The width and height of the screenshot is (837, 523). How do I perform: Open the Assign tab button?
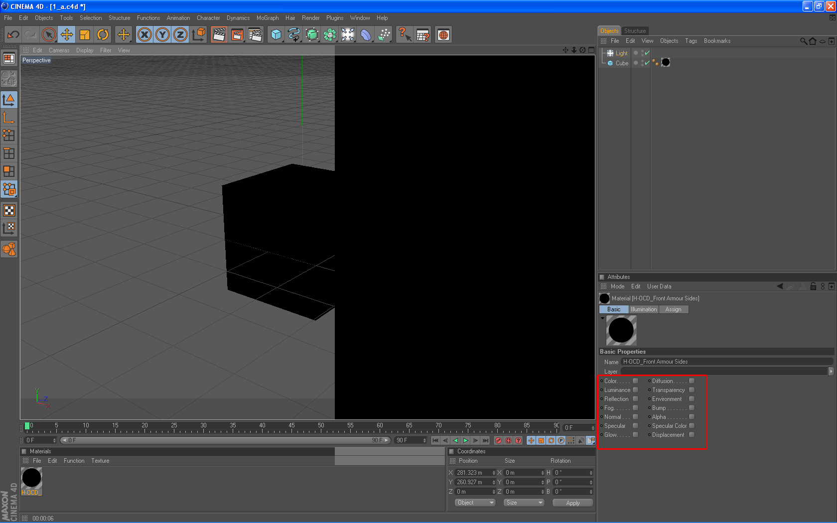pos(673,309)
